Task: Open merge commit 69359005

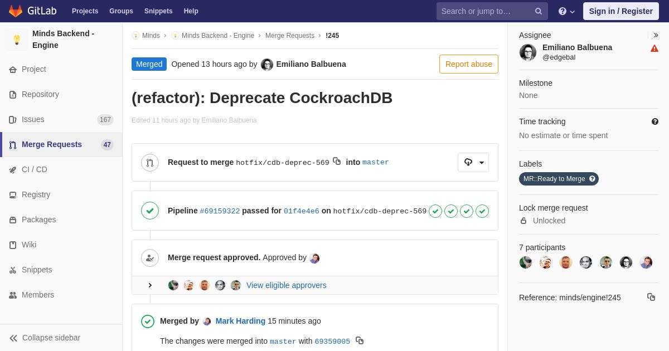Action: click(x=332, y=342)
